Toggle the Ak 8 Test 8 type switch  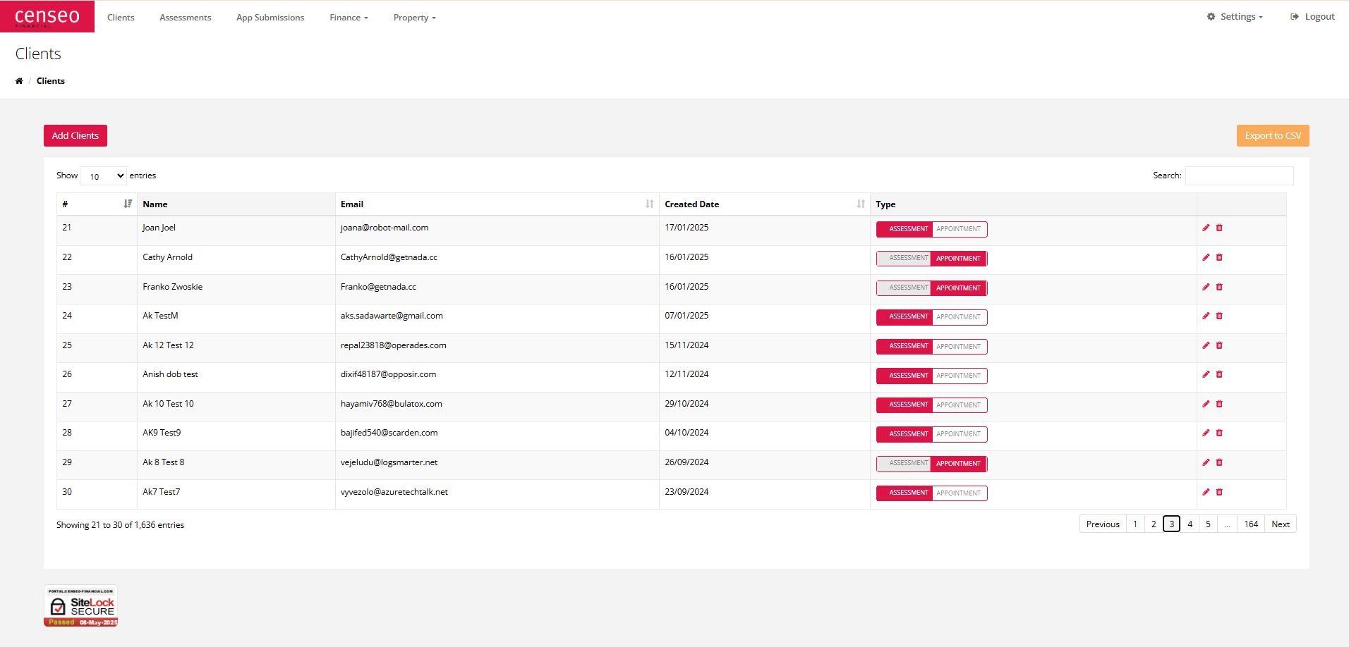[x=931, y=464]
